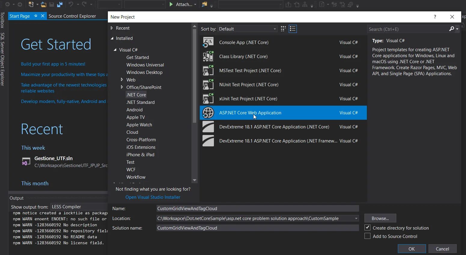Select the WCF category
Viewport: 466px width, 255px height.
pos(131,169)
